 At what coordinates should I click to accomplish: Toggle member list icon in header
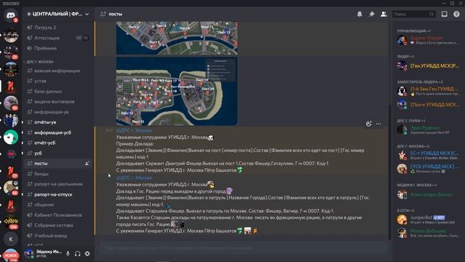click(x=384, y=14)
